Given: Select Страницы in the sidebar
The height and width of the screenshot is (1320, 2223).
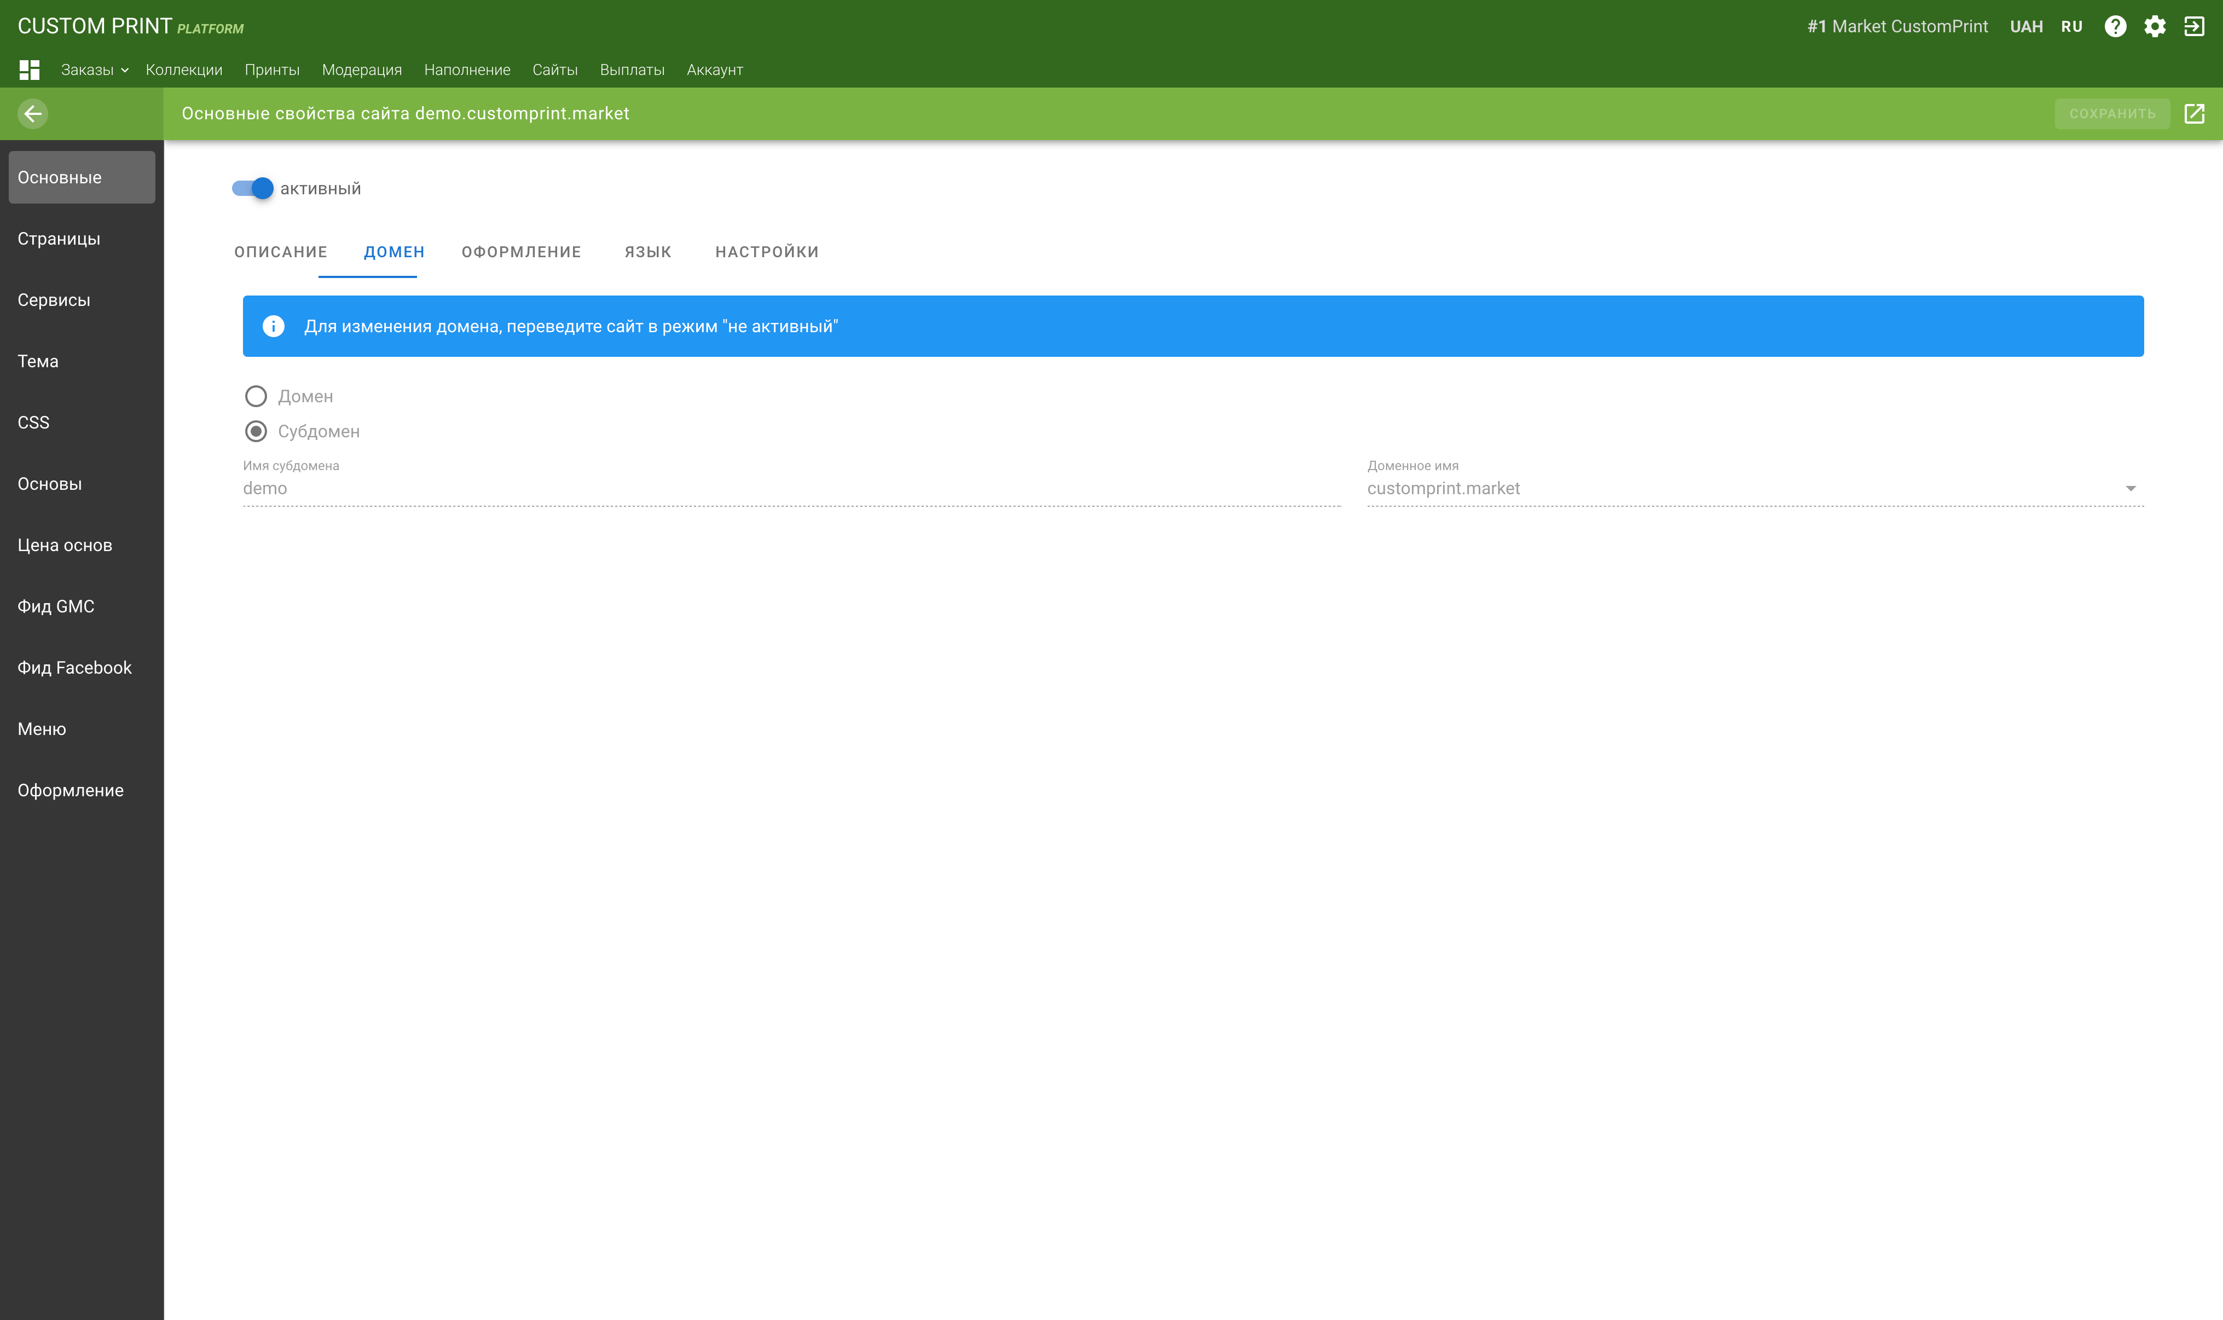Looking at the screenshot, I should [82, 239].
